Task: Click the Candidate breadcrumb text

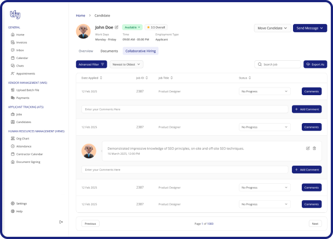Action: click(102, 15)
